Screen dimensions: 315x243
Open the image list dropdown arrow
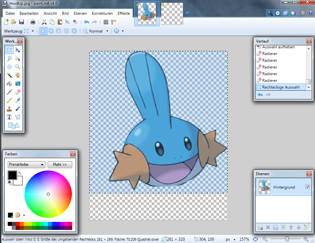click(x=187, y=13)
